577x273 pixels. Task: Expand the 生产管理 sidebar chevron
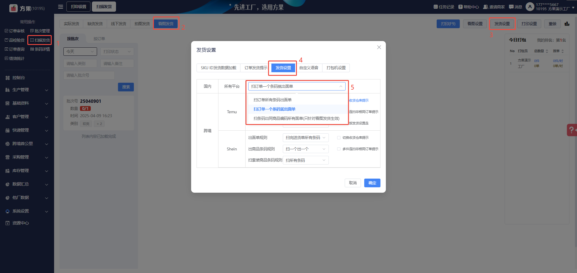point(47,90)
